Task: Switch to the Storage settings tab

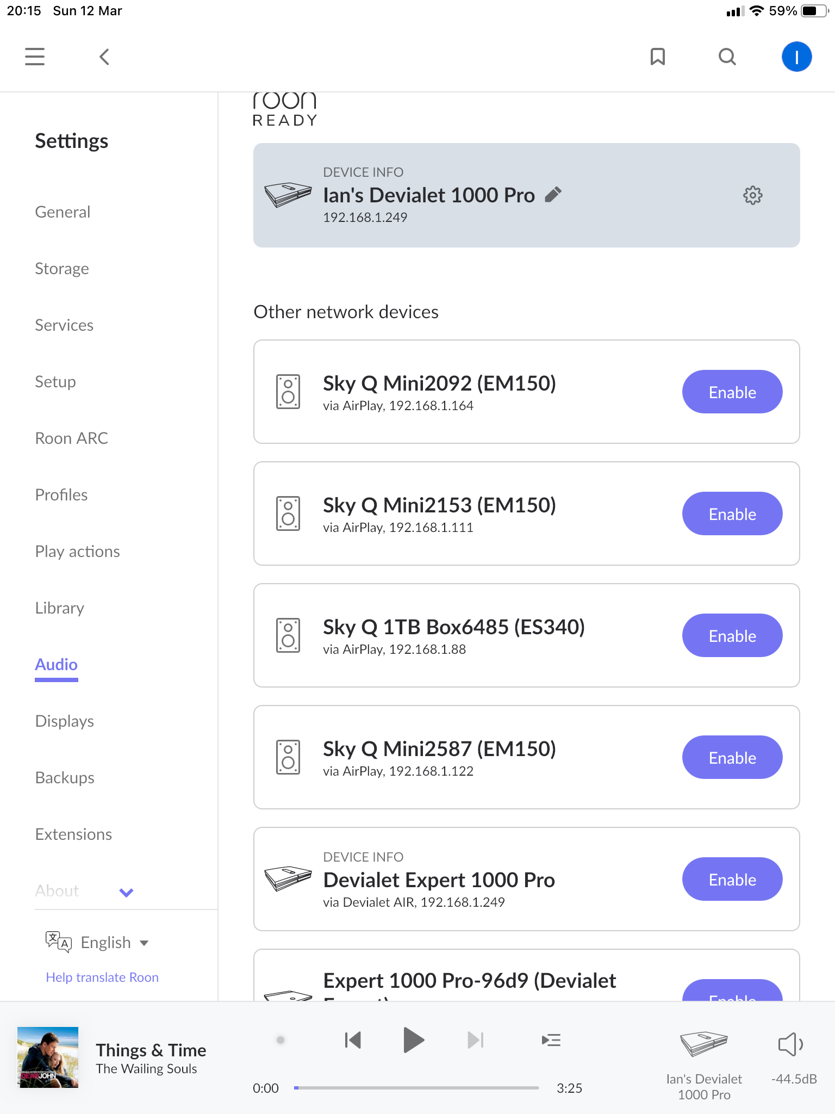Action: (x=62, y=269)
